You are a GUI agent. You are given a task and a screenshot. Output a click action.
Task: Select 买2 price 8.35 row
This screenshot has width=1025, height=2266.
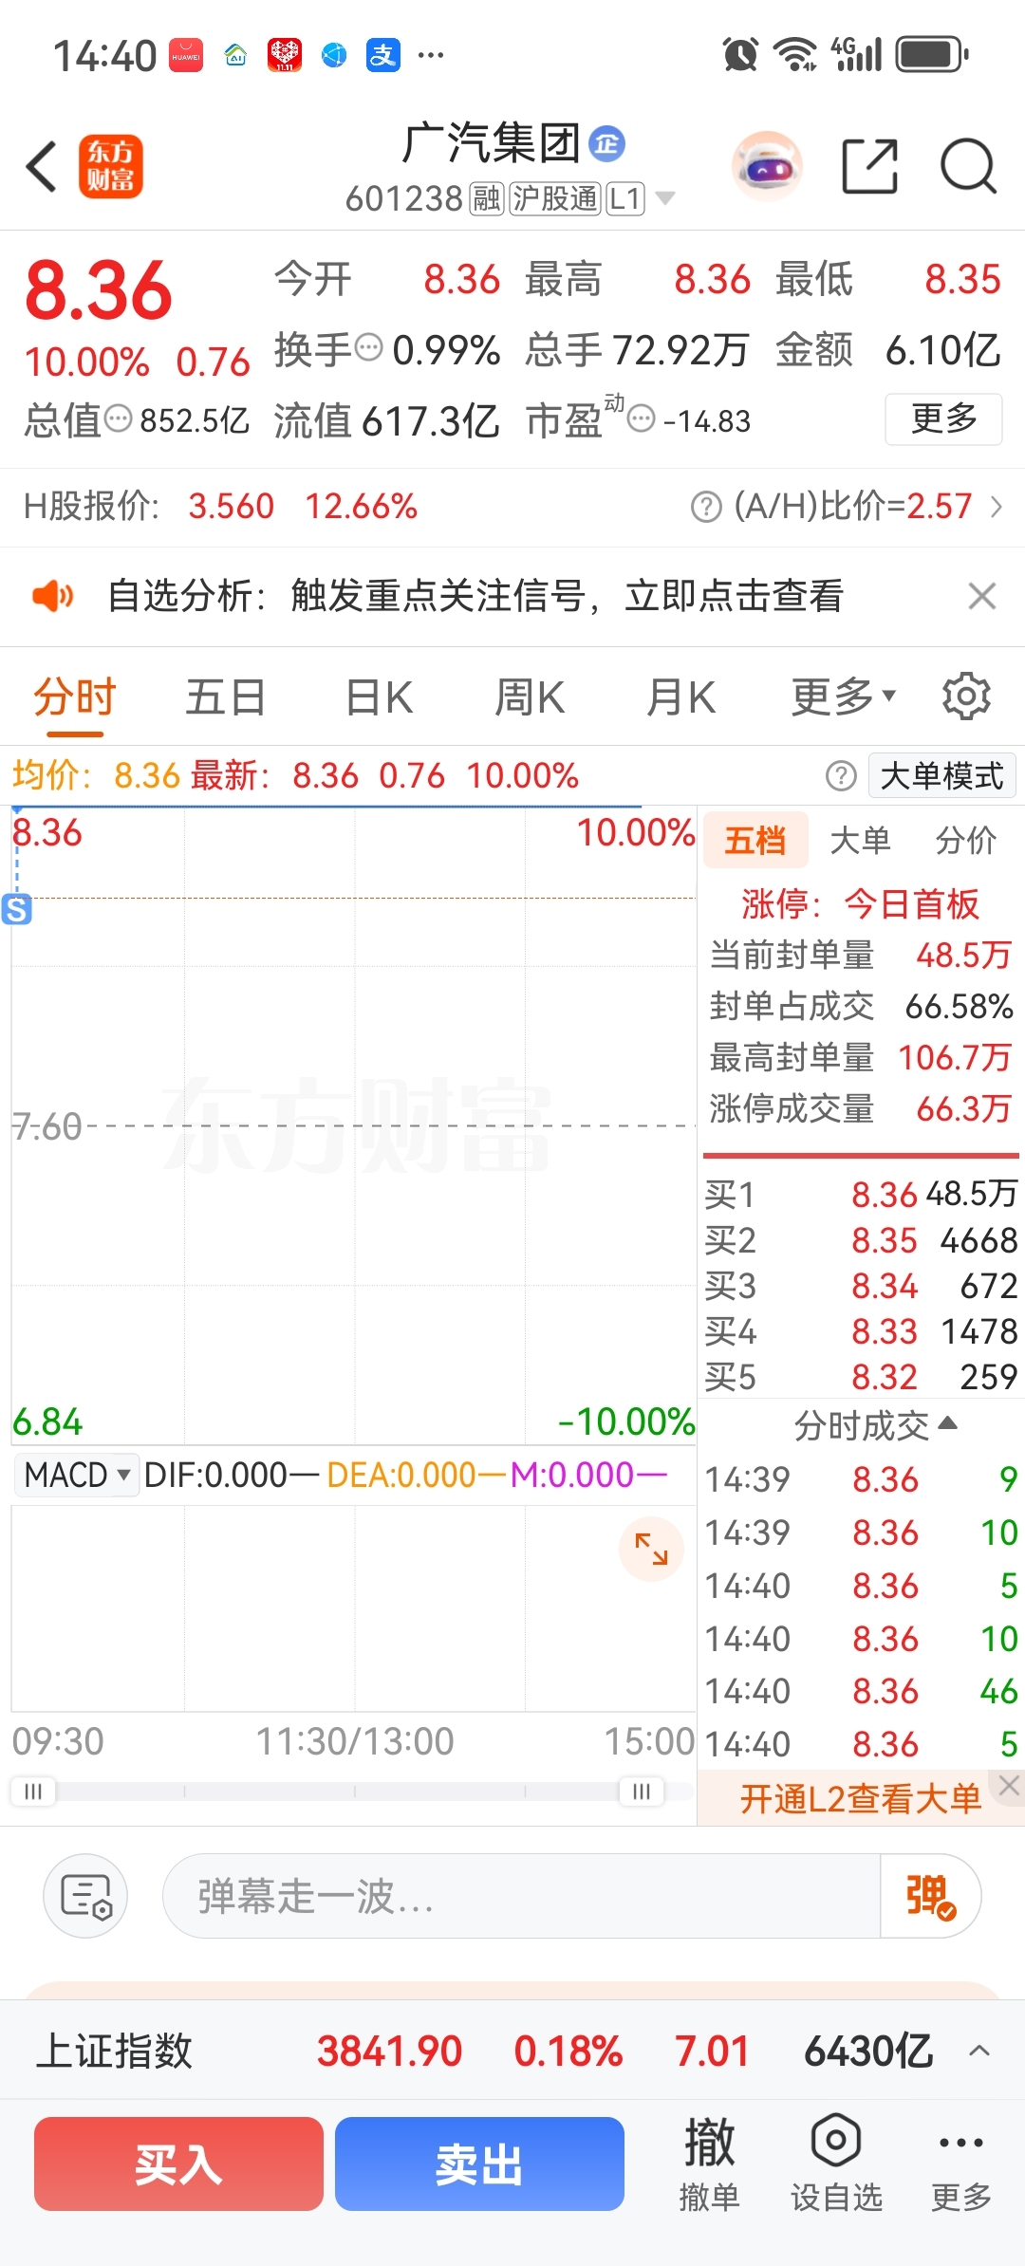(861, 1240)
